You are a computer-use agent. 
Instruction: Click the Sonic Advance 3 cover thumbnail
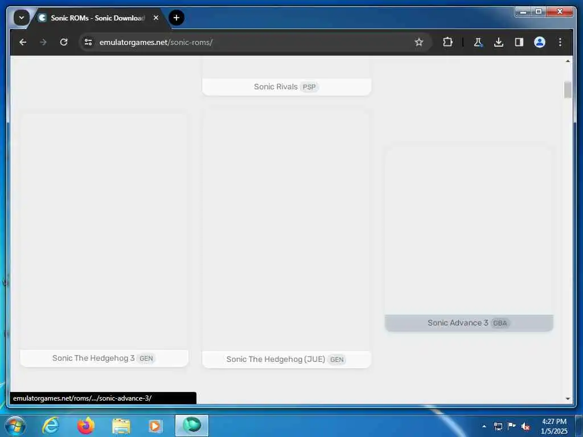pos(469,230)
